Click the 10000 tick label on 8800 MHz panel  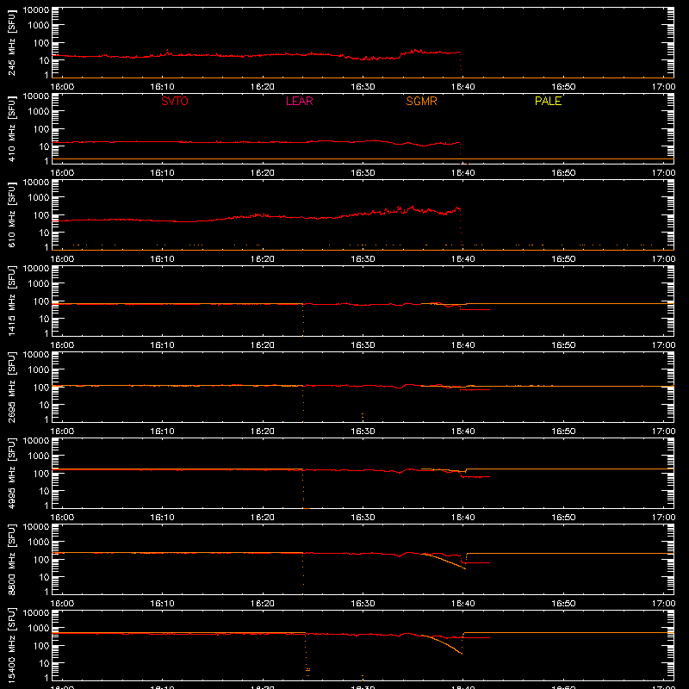[36, 527]
